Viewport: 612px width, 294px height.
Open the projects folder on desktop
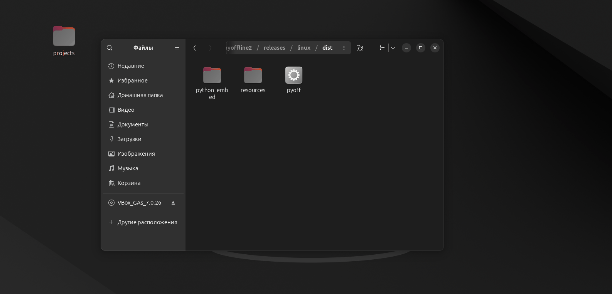click(64, 36)
